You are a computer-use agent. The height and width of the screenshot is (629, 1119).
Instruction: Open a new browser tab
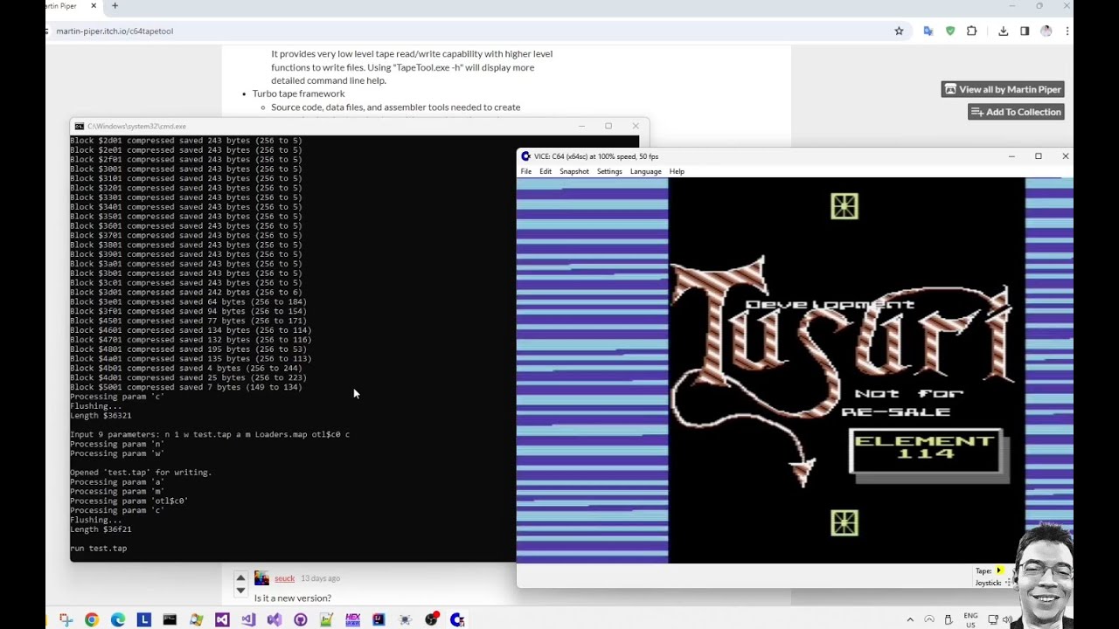115,6
